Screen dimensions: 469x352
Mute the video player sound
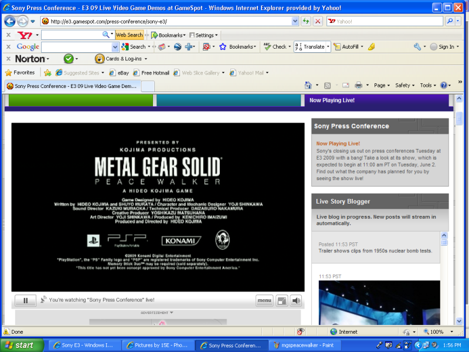click(296, 300)
